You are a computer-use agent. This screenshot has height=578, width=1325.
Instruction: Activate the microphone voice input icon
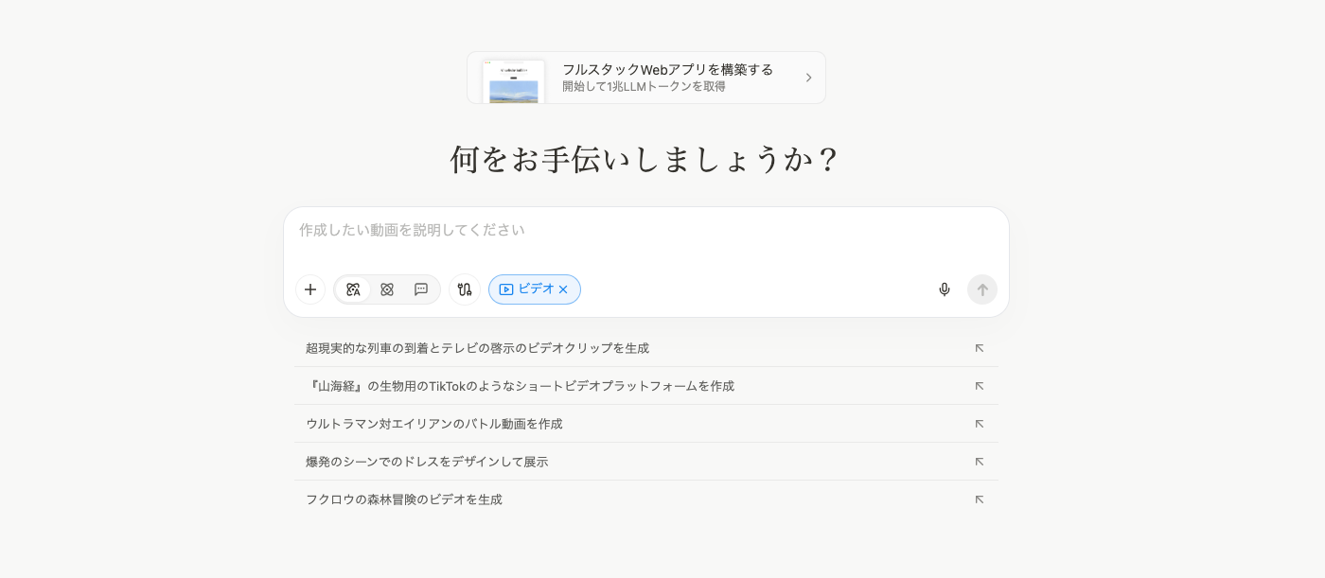945,289
